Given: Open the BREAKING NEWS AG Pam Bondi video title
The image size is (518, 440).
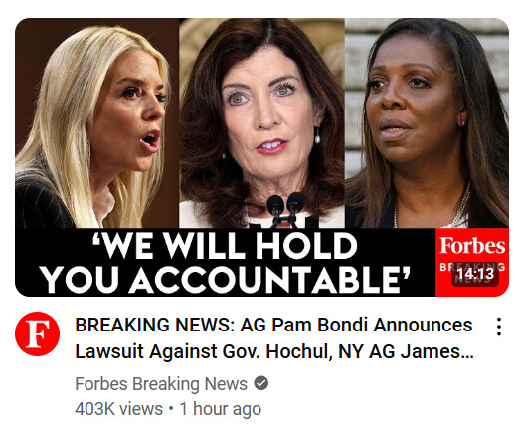Looking at the screenshot, I should click(x=274, y=338).
